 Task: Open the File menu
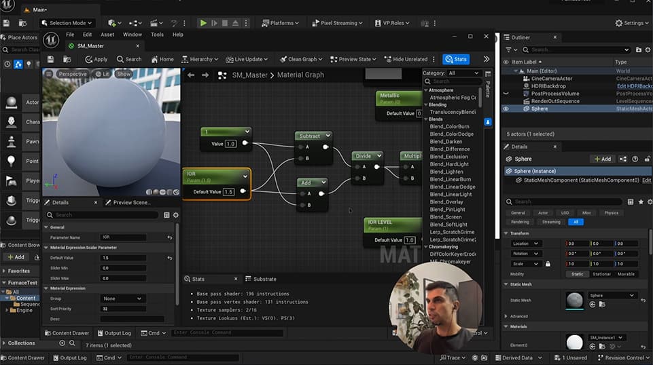point(70,35)
